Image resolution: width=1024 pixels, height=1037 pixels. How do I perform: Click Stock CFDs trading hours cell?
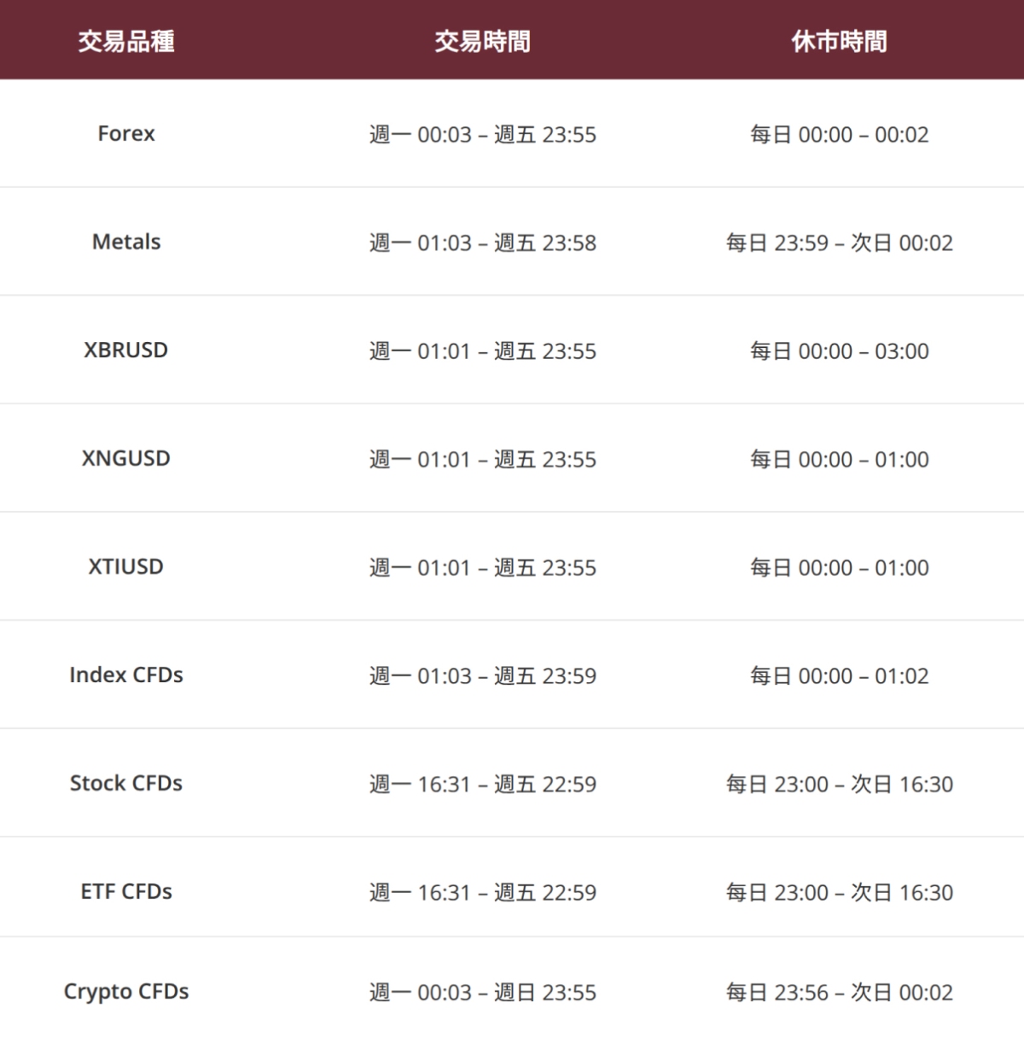pyautogui.click(x=482, y=785)
